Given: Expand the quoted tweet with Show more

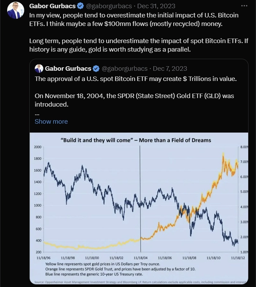Looking at the screenshot, I should click(51, 122).
